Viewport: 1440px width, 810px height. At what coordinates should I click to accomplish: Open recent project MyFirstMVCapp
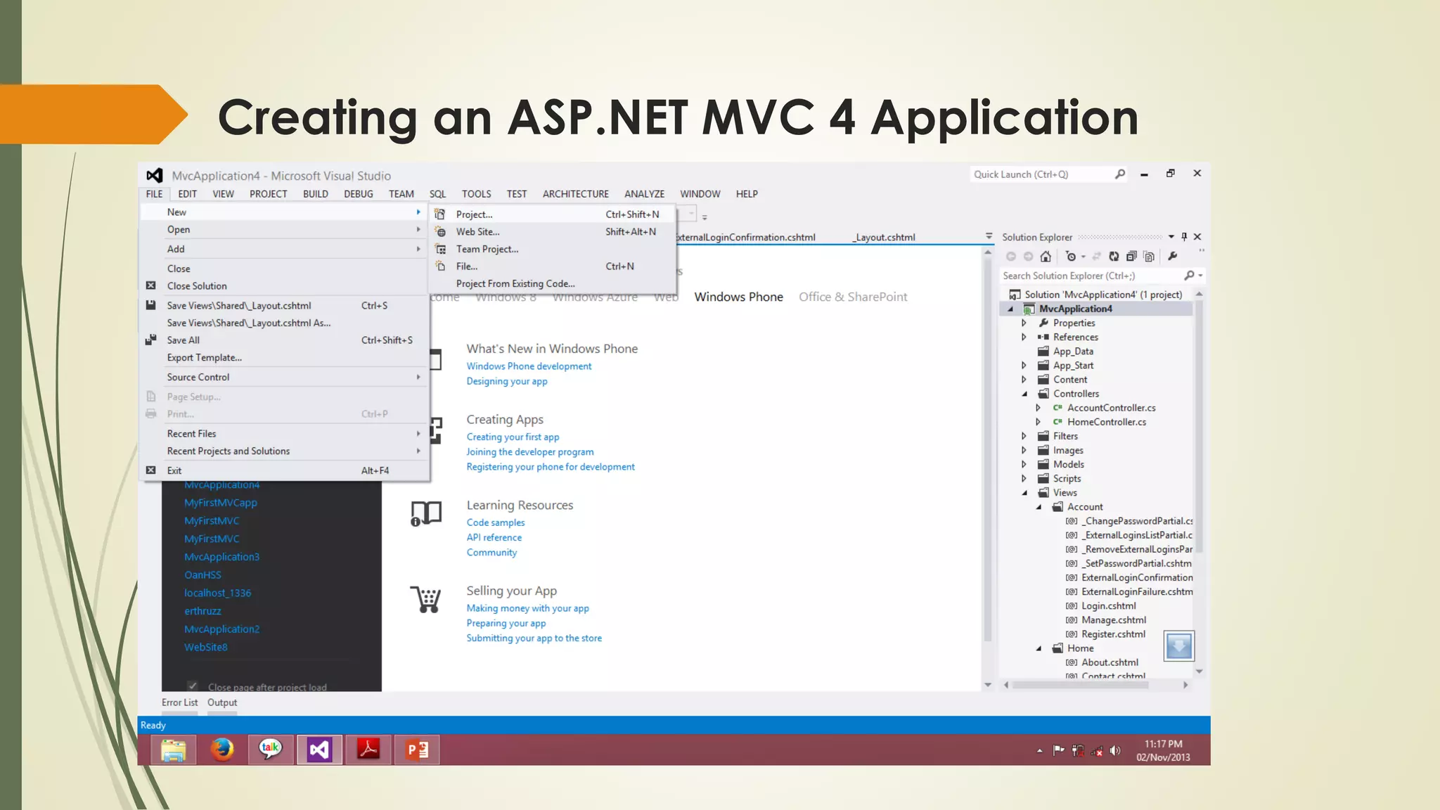[221, 503]
